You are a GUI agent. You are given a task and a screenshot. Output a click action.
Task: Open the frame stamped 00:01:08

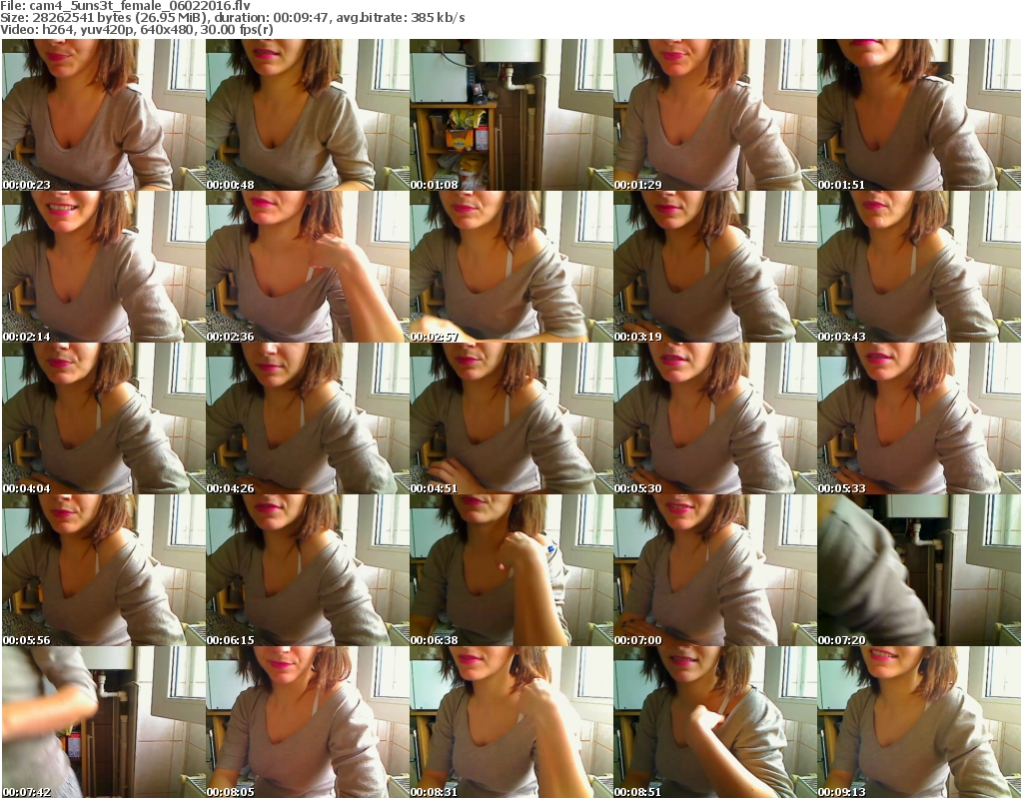pyautogui.click(x=511, y=115)
